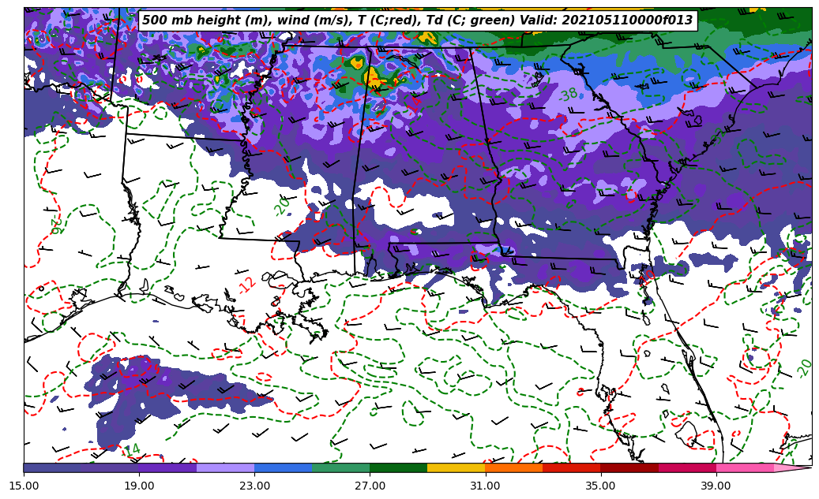Select the yellow segment of the colorbar
This screenshot has height=499, width=819.
click(x=456, y=467)
